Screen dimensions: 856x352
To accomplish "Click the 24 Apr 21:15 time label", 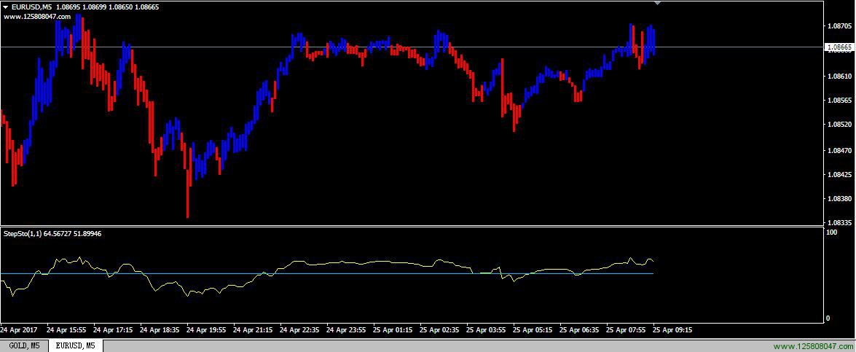I will point(253,330).
